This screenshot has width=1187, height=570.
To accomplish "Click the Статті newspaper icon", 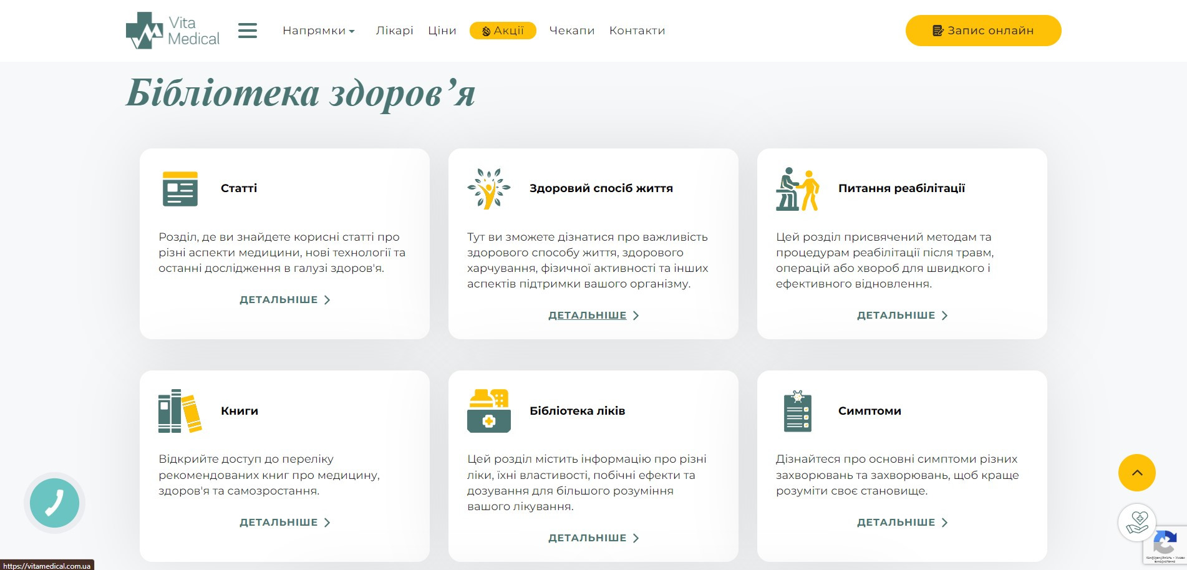I will pos(180,188).
